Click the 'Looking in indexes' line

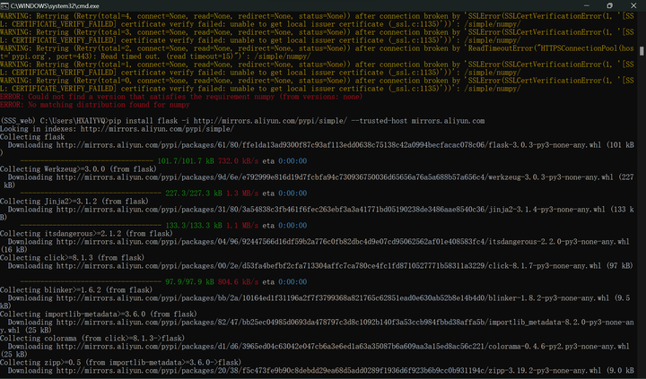[117, 129]
